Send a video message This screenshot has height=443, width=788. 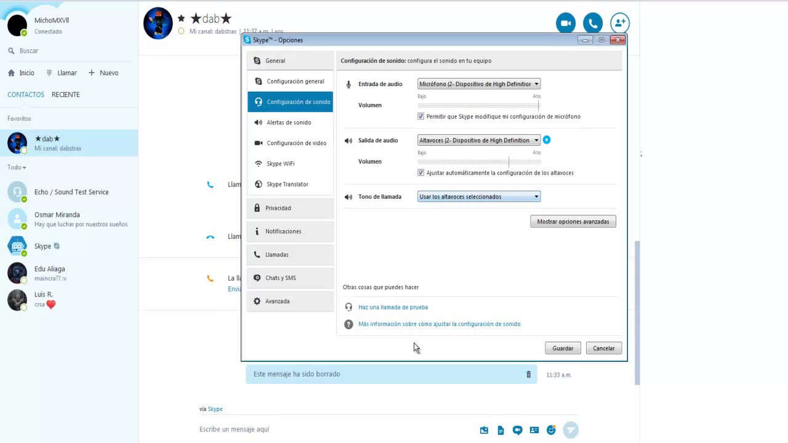coord(517,430)
